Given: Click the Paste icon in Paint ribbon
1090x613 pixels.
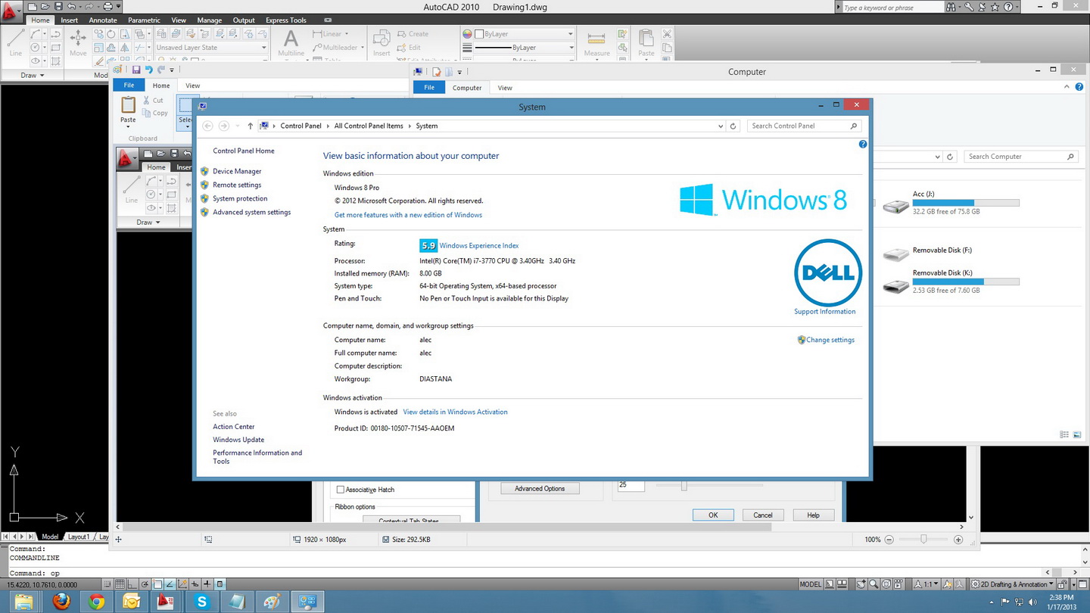Looking at the screenshot, I should coord(128,106).
